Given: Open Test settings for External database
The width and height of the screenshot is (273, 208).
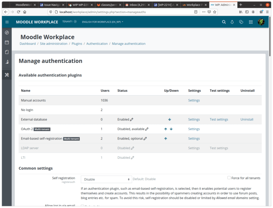Looking at the screenshot, I should pos(219,120).
